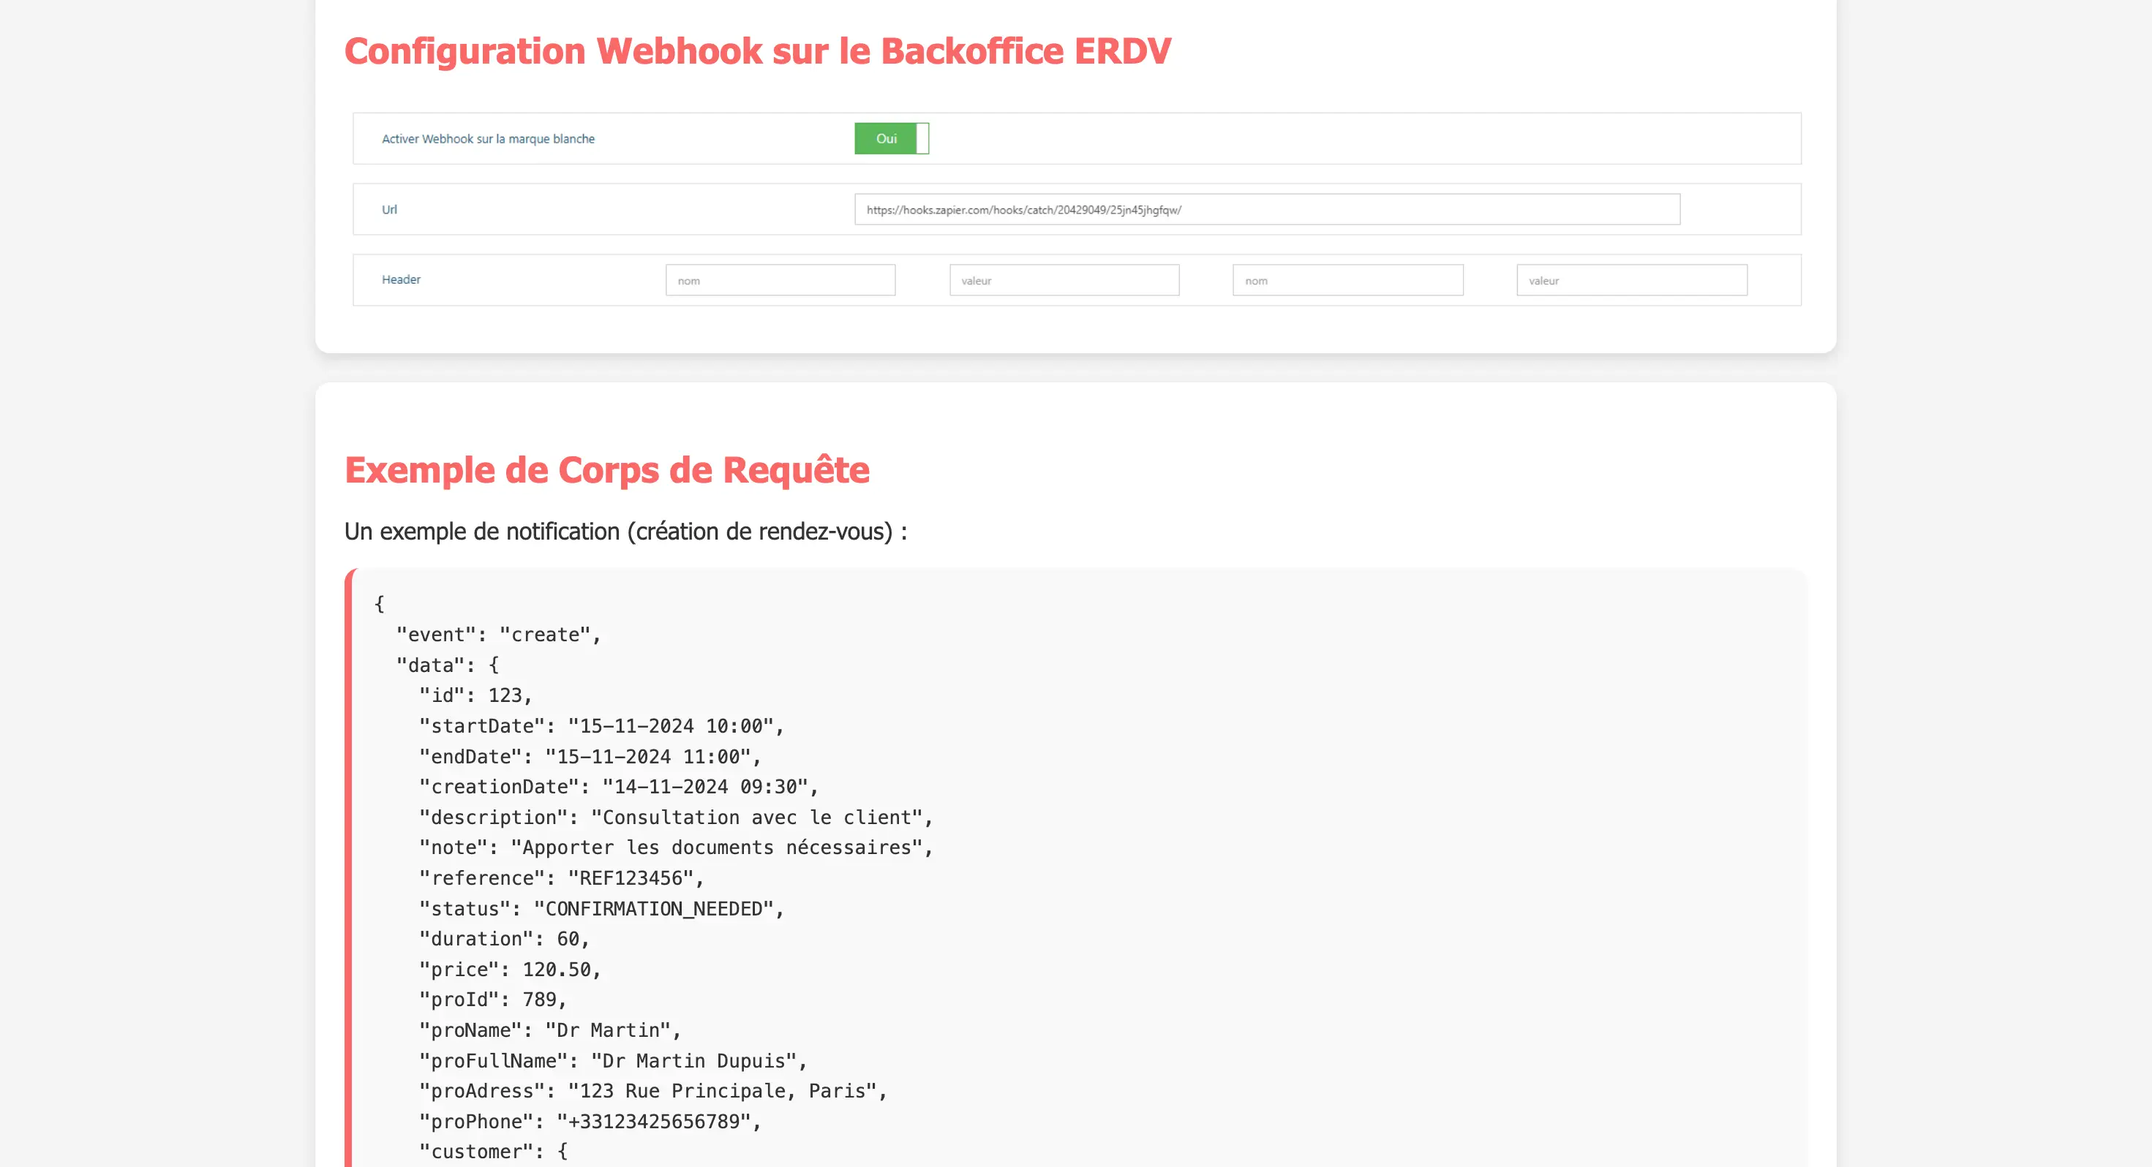Click the REF123456 reference line in the code
Screen dimensions: 2152x1167
(560, 879)
